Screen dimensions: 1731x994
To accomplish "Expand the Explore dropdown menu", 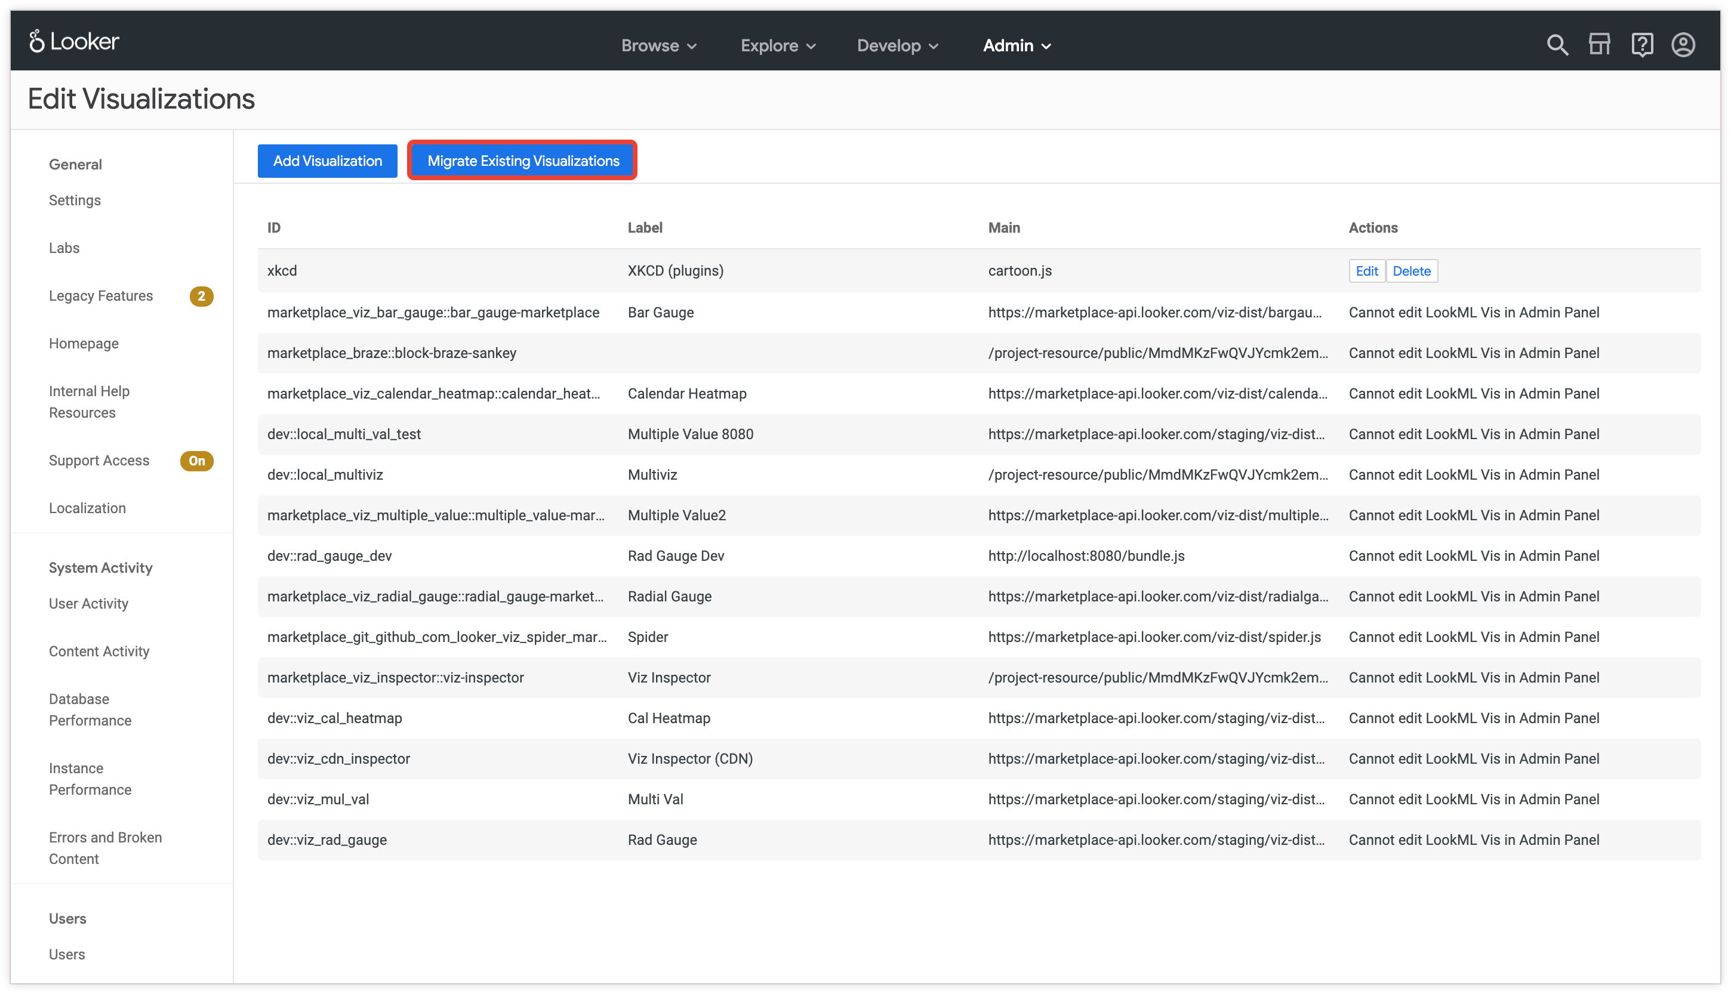I will (x=778, y=46).
